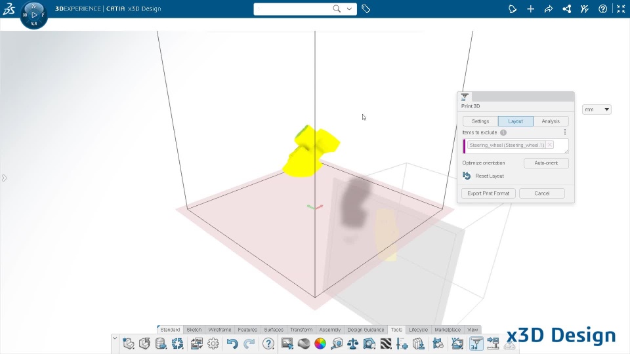Click the Update refresh icon

[x=178, y=344]
